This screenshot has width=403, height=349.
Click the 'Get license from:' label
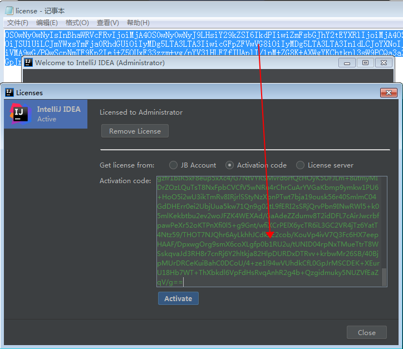(127, 165)
